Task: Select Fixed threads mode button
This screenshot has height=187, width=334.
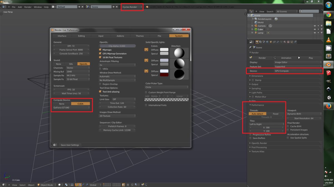Action: click(x=276, y=114)
